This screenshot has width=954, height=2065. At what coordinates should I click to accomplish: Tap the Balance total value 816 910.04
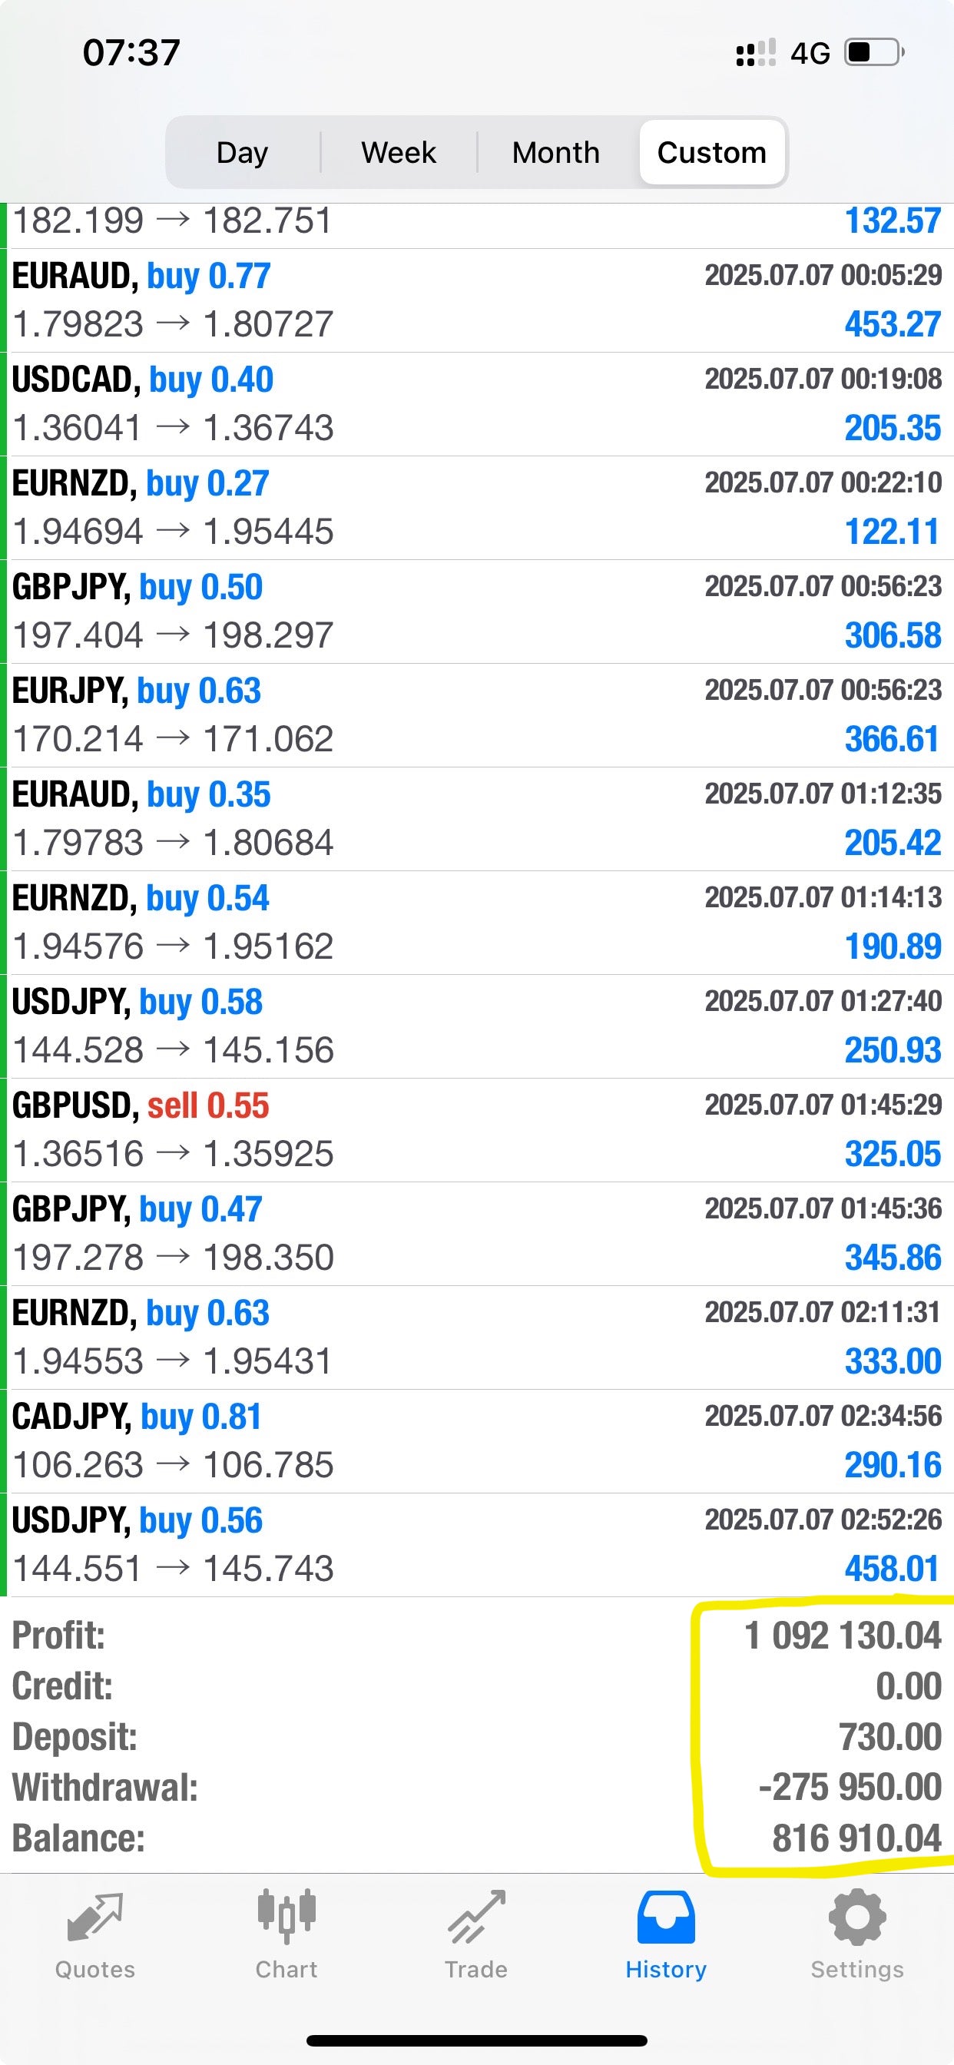click(x=856, y=1839)
